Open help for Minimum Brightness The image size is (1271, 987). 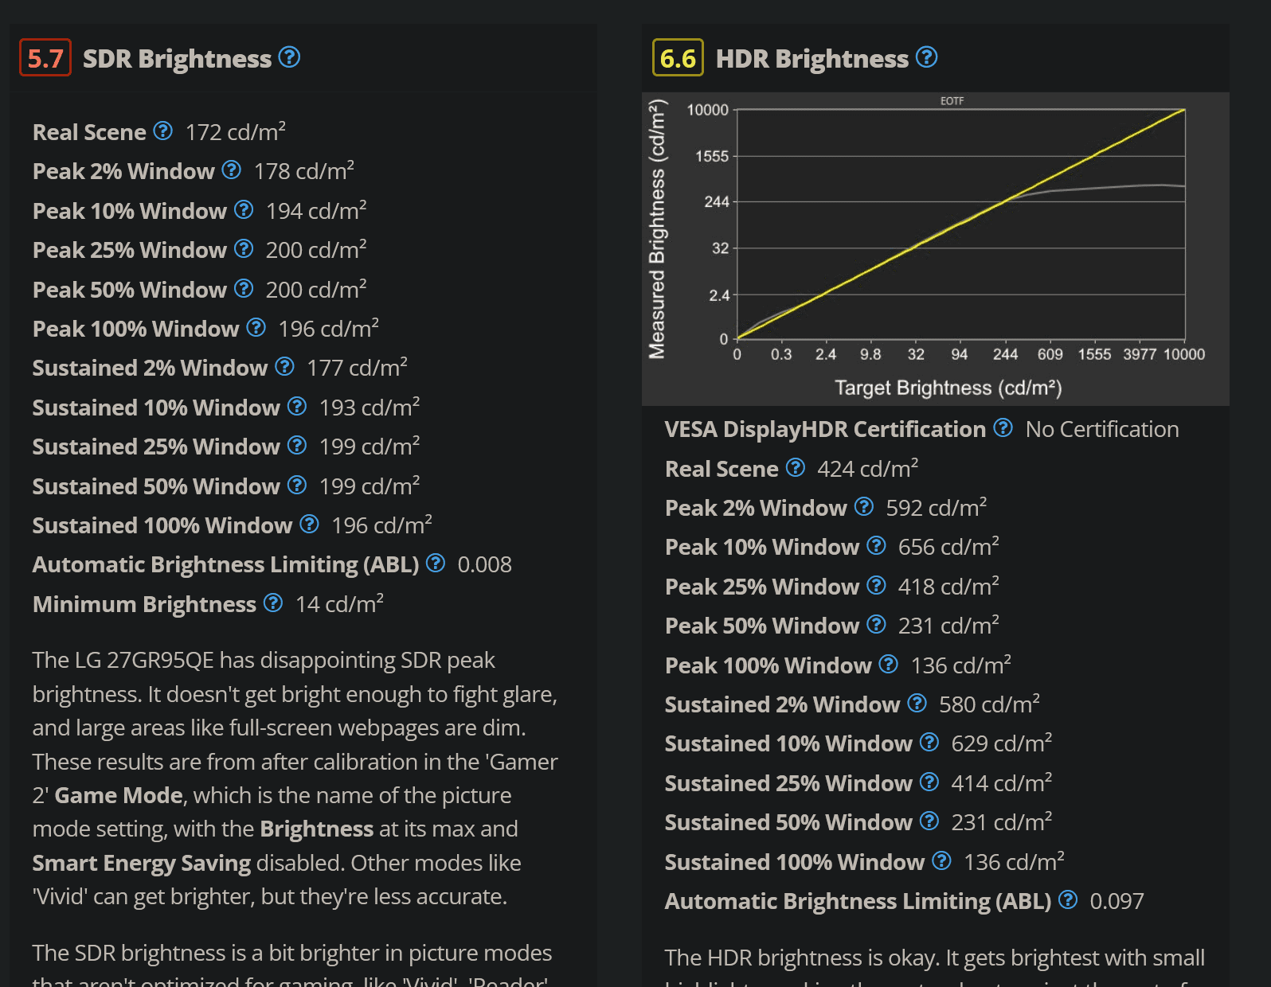tap(273, 603)
